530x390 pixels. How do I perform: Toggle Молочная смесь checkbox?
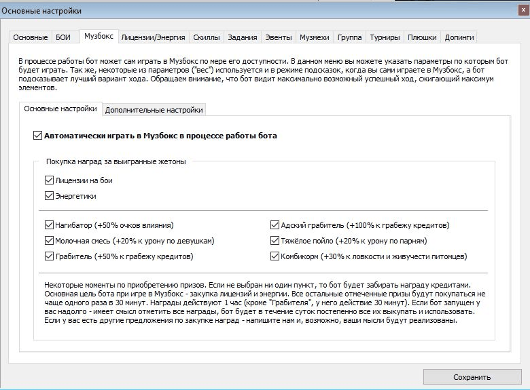coord(49,241)
